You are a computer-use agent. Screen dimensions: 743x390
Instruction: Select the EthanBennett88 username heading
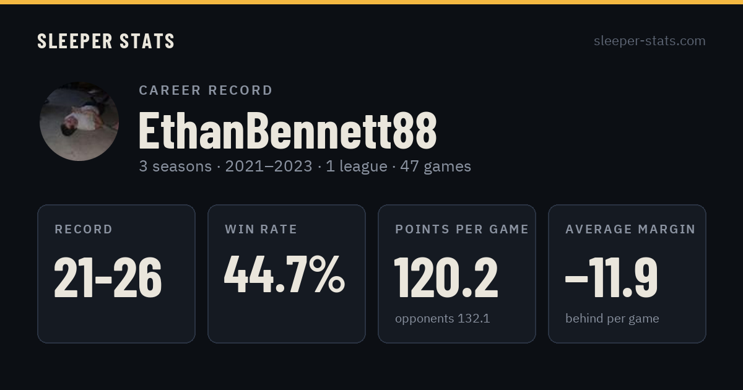pyautogui.click(x=288, y=131)
